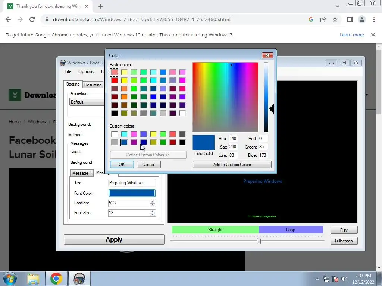This screenshot has width=382, height=286.
Task: Click the Font Size value field
Action: (129, 213)
